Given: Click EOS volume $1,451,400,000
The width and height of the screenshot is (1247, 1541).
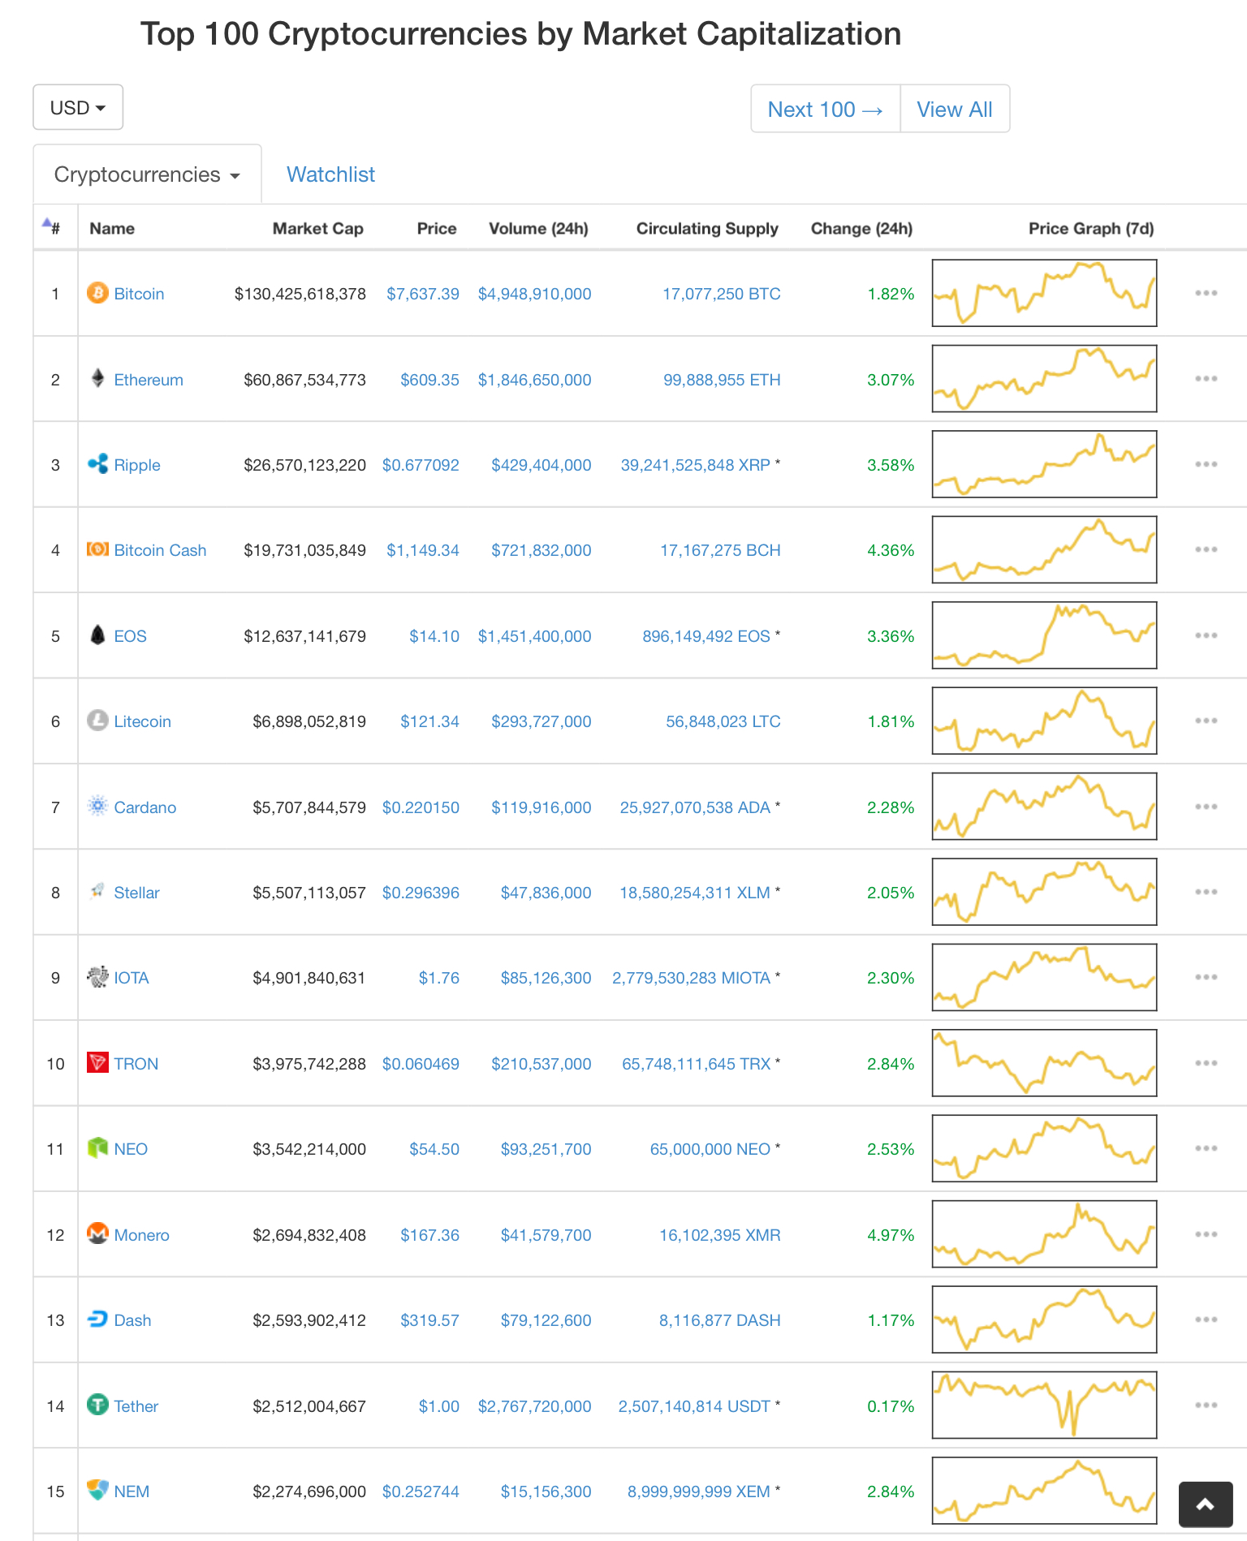Looking at the screenshot, I should pyautogui.click(x=534, y=636).
